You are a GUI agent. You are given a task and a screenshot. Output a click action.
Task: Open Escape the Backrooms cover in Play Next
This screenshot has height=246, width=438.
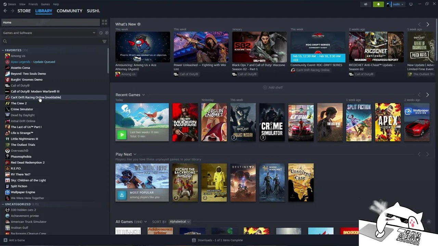coord(185,182)
